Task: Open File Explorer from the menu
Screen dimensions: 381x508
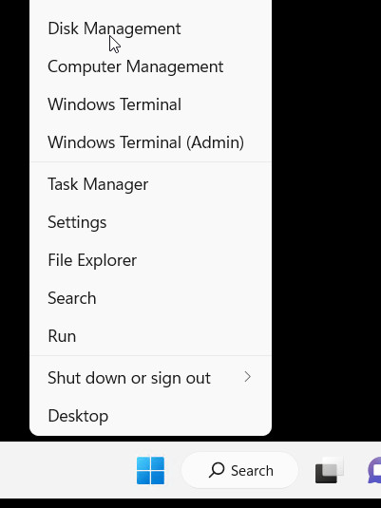Action: coord(150,260)
